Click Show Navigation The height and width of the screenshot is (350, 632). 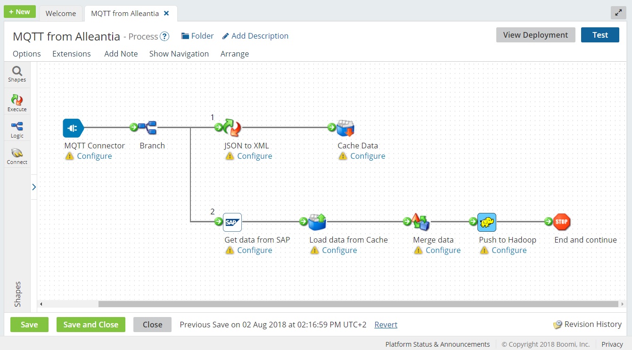click(179, 54)
